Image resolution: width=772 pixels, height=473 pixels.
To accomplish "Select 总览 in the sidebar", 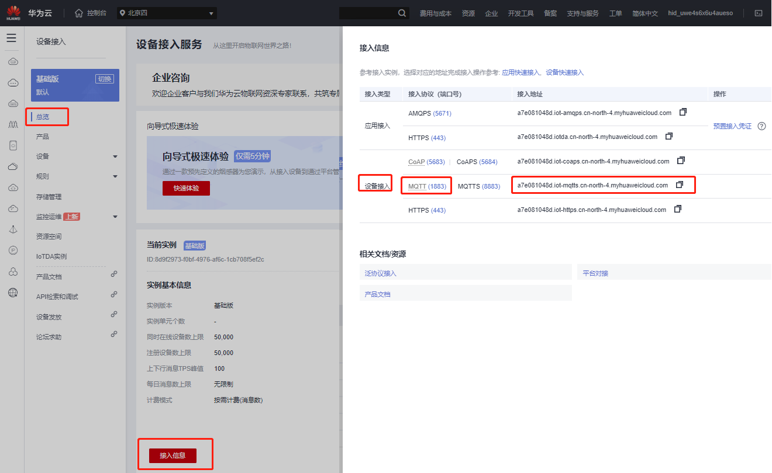I will pyautogui.click(x=43, y=117).
